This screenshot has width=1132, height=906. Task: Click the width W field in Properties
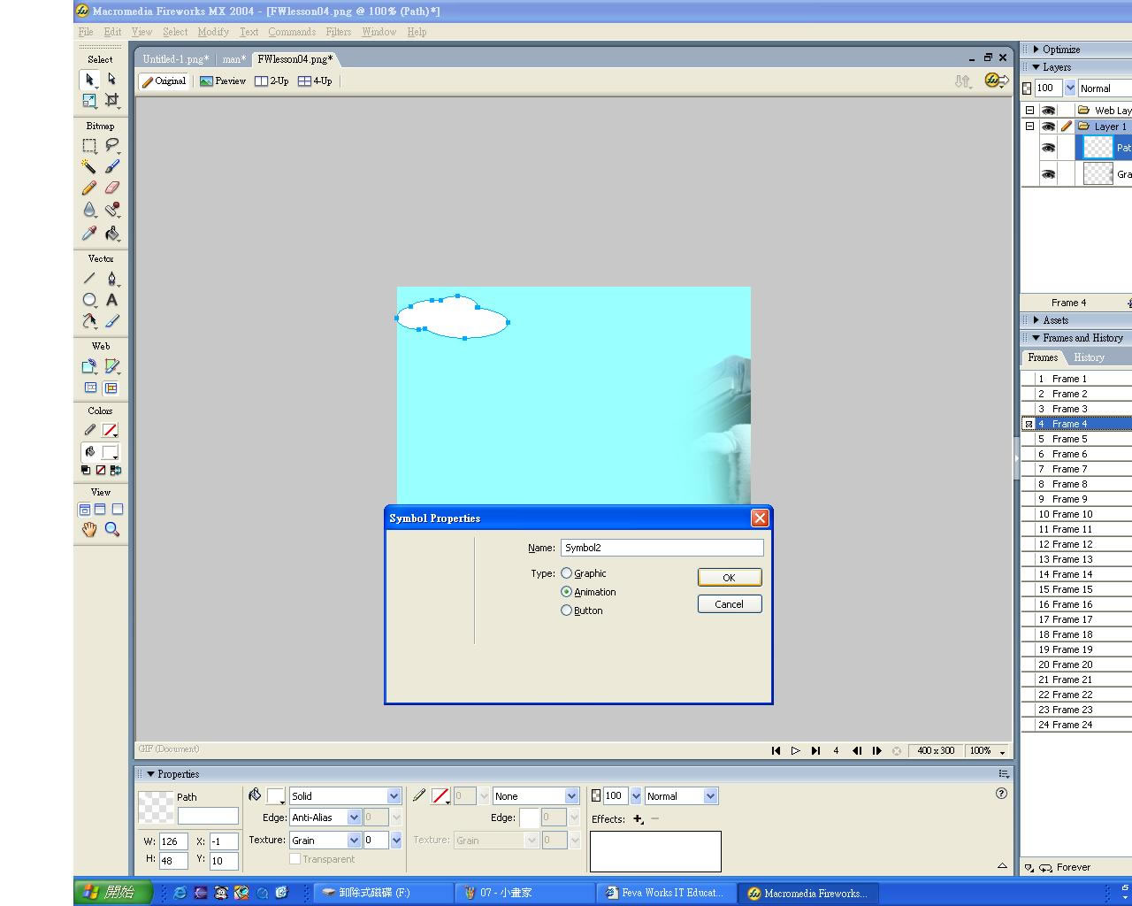click(173, 841)
